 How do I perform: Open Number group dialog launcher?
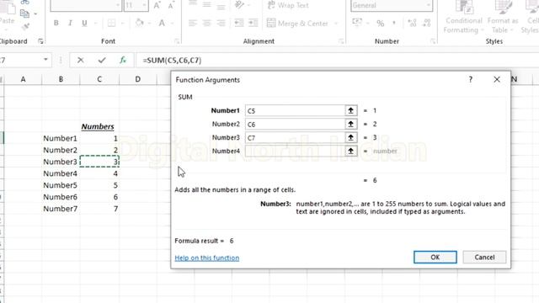pos(433,41)
